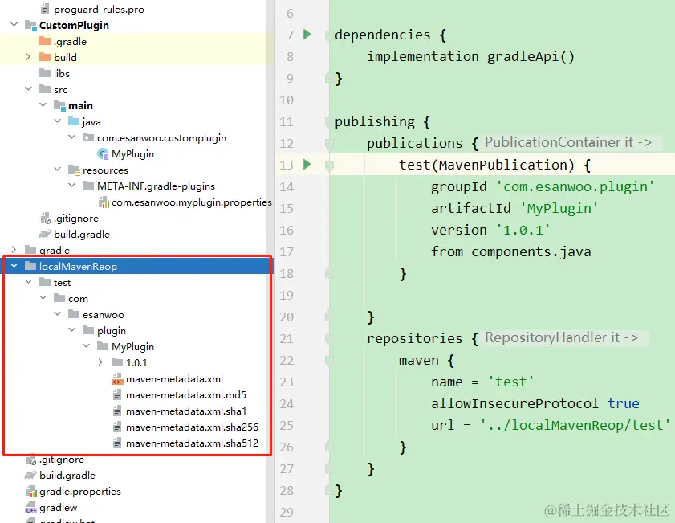Collapse the META-INF.gradle-plugins node

coord(72,186)
